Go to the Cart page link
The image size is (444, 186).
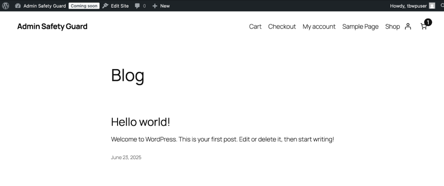(255, 26)
